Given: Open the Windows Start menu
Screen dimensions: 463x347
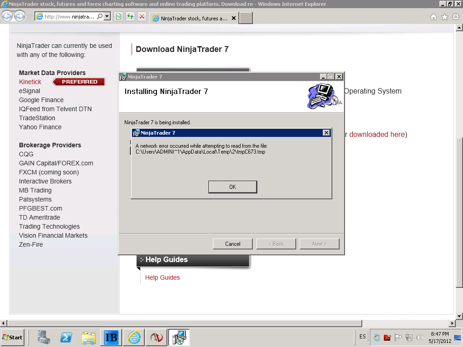Looking at the screenshot, I should pyautogui.click(x=12, y=337).
